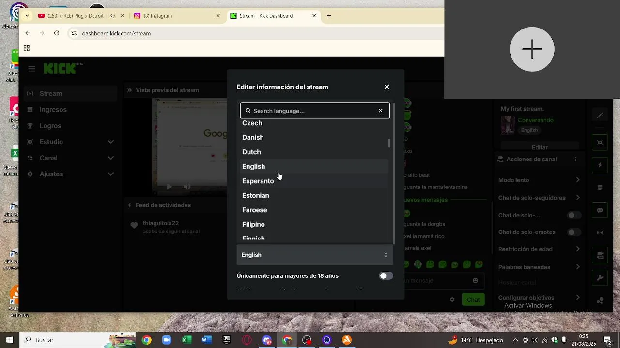The width and height of the screenshot is (620, 348).
Task: Click the broadcast signal icon in right toolbar
Action: [x=600, y=232]
